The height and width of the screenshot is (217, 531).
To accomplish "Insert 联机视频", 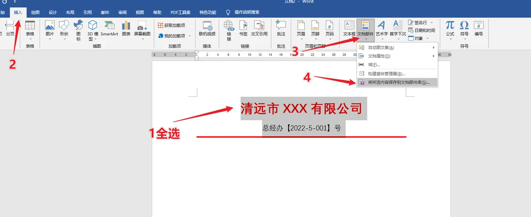I will (x=207, y=29).
